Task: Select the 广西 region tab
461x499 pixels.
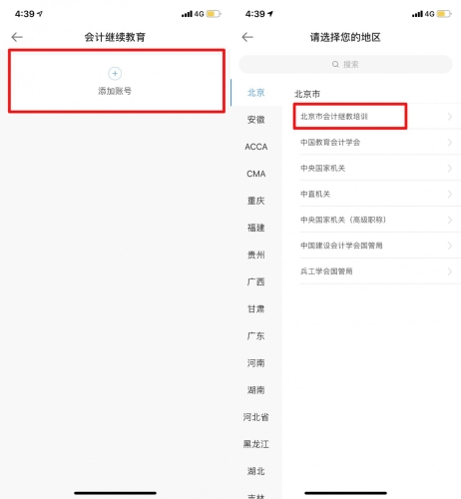Action: click(255, 281)
